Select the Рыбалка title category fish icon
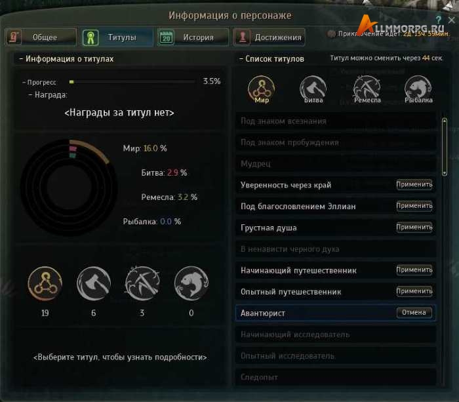459x402 pixels. click(418, 88)
